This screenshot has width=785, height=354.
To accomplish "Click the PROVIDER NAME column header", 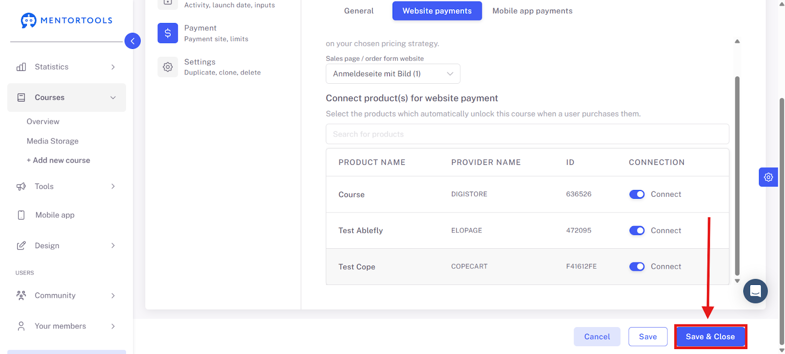I will pos(486,163).
